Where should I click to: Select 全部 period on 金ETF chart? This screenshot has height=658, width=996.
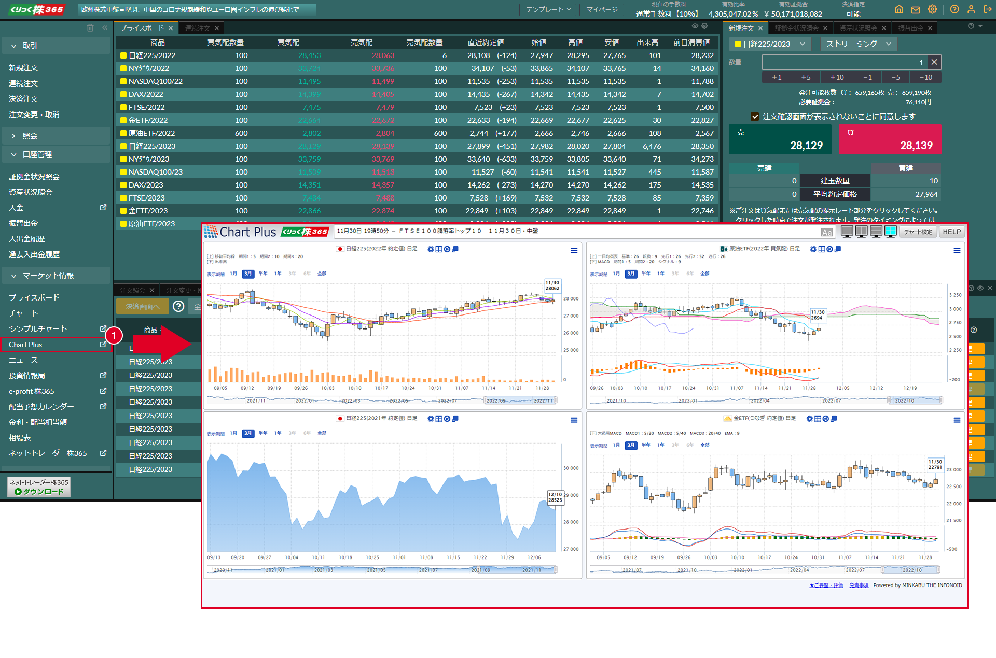(x=705, y=445)
